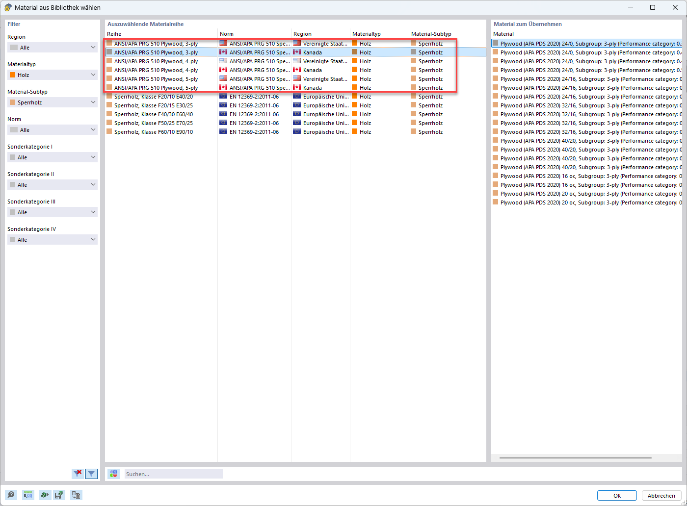687x506 pixels.
Task: Open the Region filter dropdown
Action: (x=53, y=48)
